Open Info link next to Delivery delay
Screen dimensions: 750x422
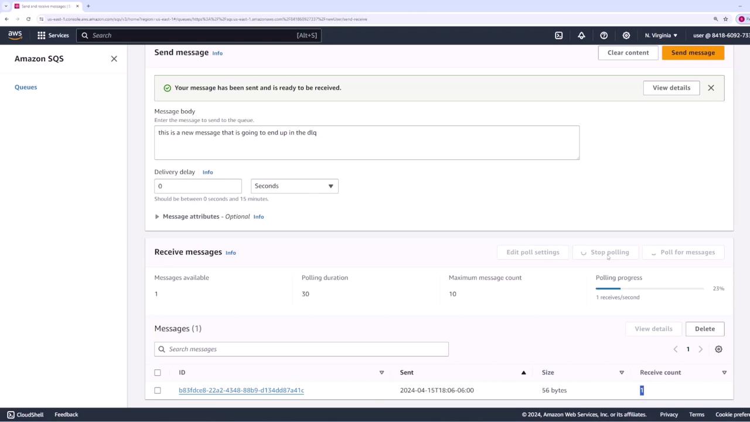[x=207, y=172]
